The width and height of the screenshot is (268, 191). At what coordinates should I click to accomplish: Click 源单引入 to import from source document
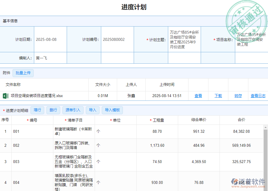point(73,110)
